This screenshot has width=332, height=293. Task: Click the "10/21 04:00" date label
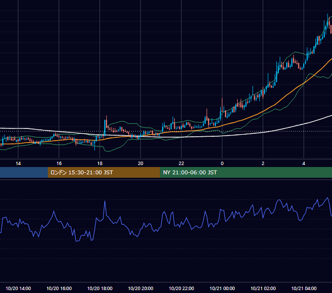[304, 288]
